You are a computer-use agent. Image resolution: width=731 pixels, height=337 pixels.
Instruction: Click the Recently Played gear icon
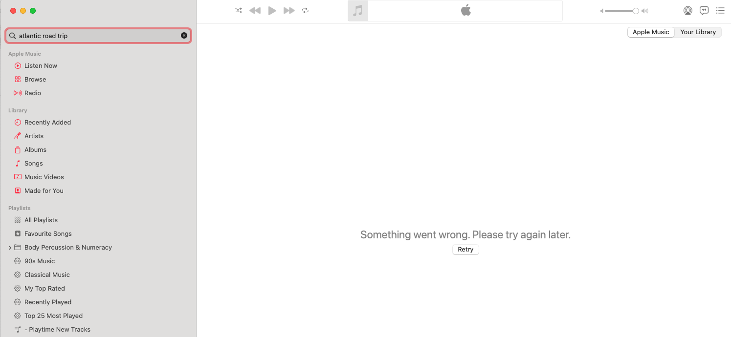tap(18, 302)
